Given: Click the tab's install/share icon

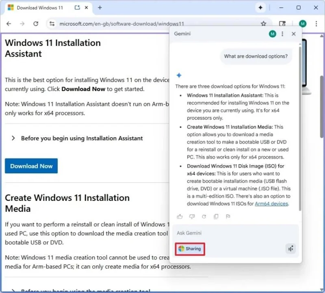Looking at the screenshot, I should [77, 8].
